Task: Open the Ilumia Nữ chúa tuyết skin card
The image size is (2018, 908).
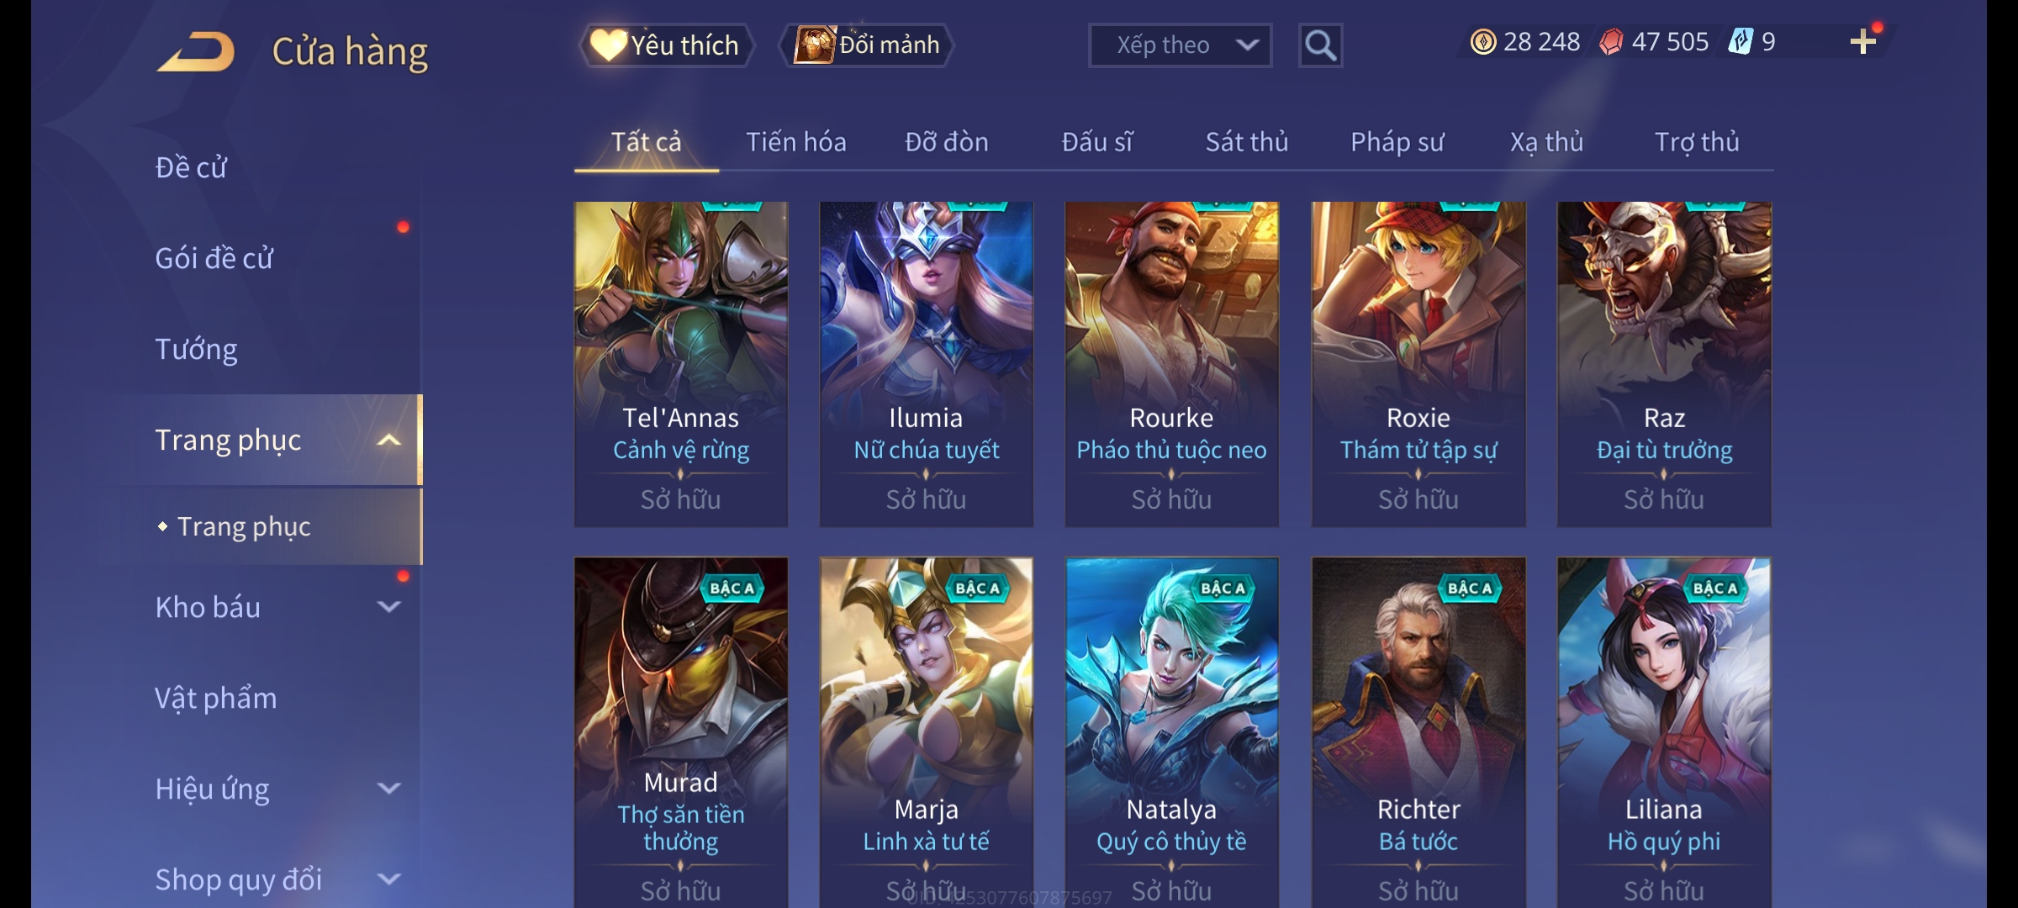Action: (927, 364)
